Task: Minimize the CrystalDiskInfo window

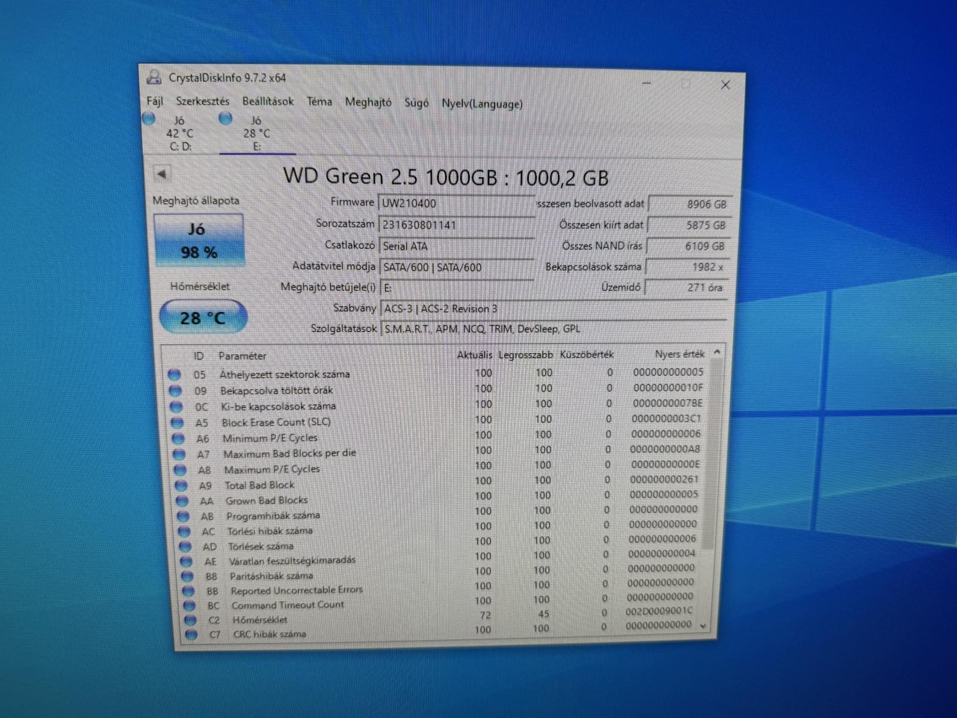Action: click(x=647, y=83)
